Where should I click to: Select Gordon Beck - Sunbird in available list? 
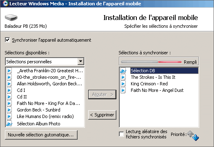[x=38, y=110]
